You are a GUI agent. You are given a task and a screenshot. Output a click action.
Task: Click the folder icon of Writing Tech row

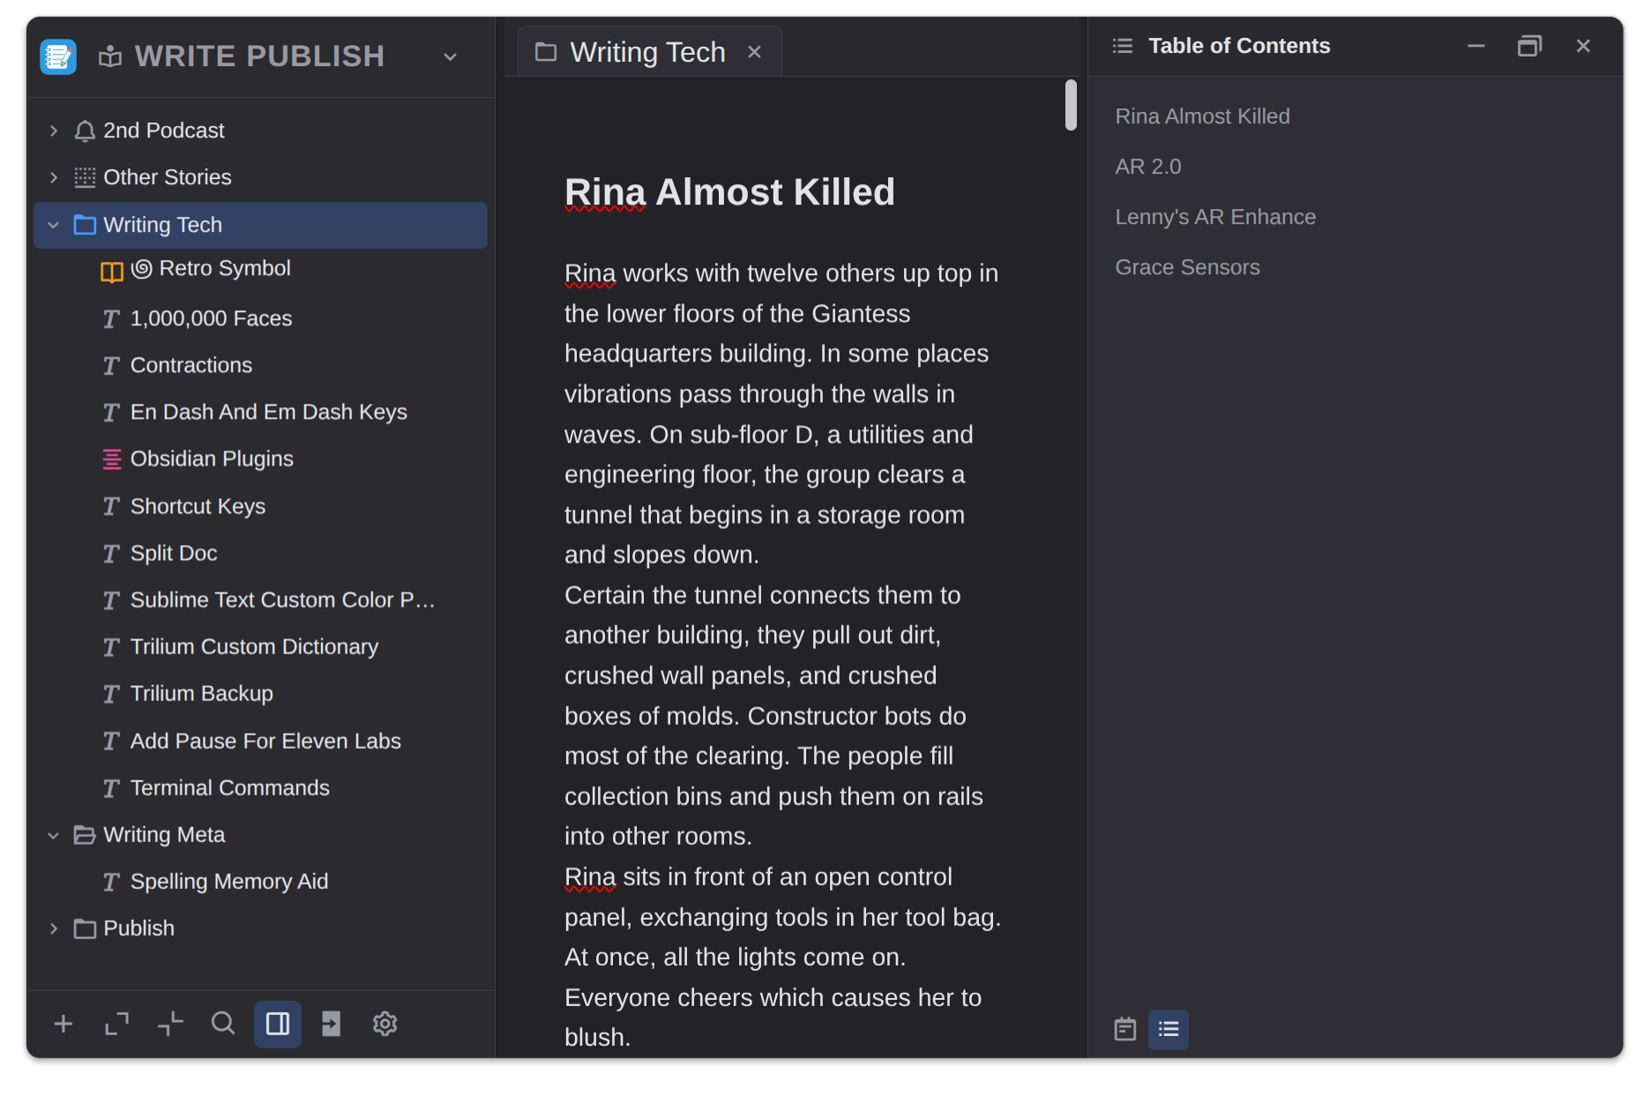pos(85,226)
